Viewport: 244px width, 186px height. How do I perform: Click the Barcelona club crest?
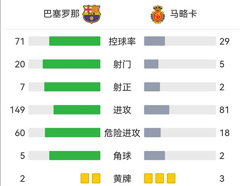pyautogui.click(x=91, y=14)
